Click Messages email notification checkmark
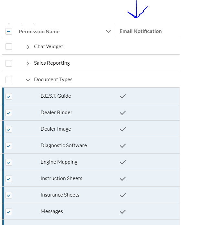Viewport: 200px width, 225px height. [x=123, y=212]
